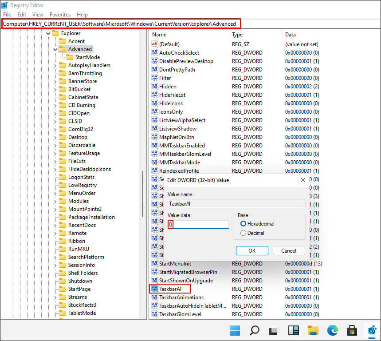
Task: Open the File menu
Action: click(x=7, y=15)
